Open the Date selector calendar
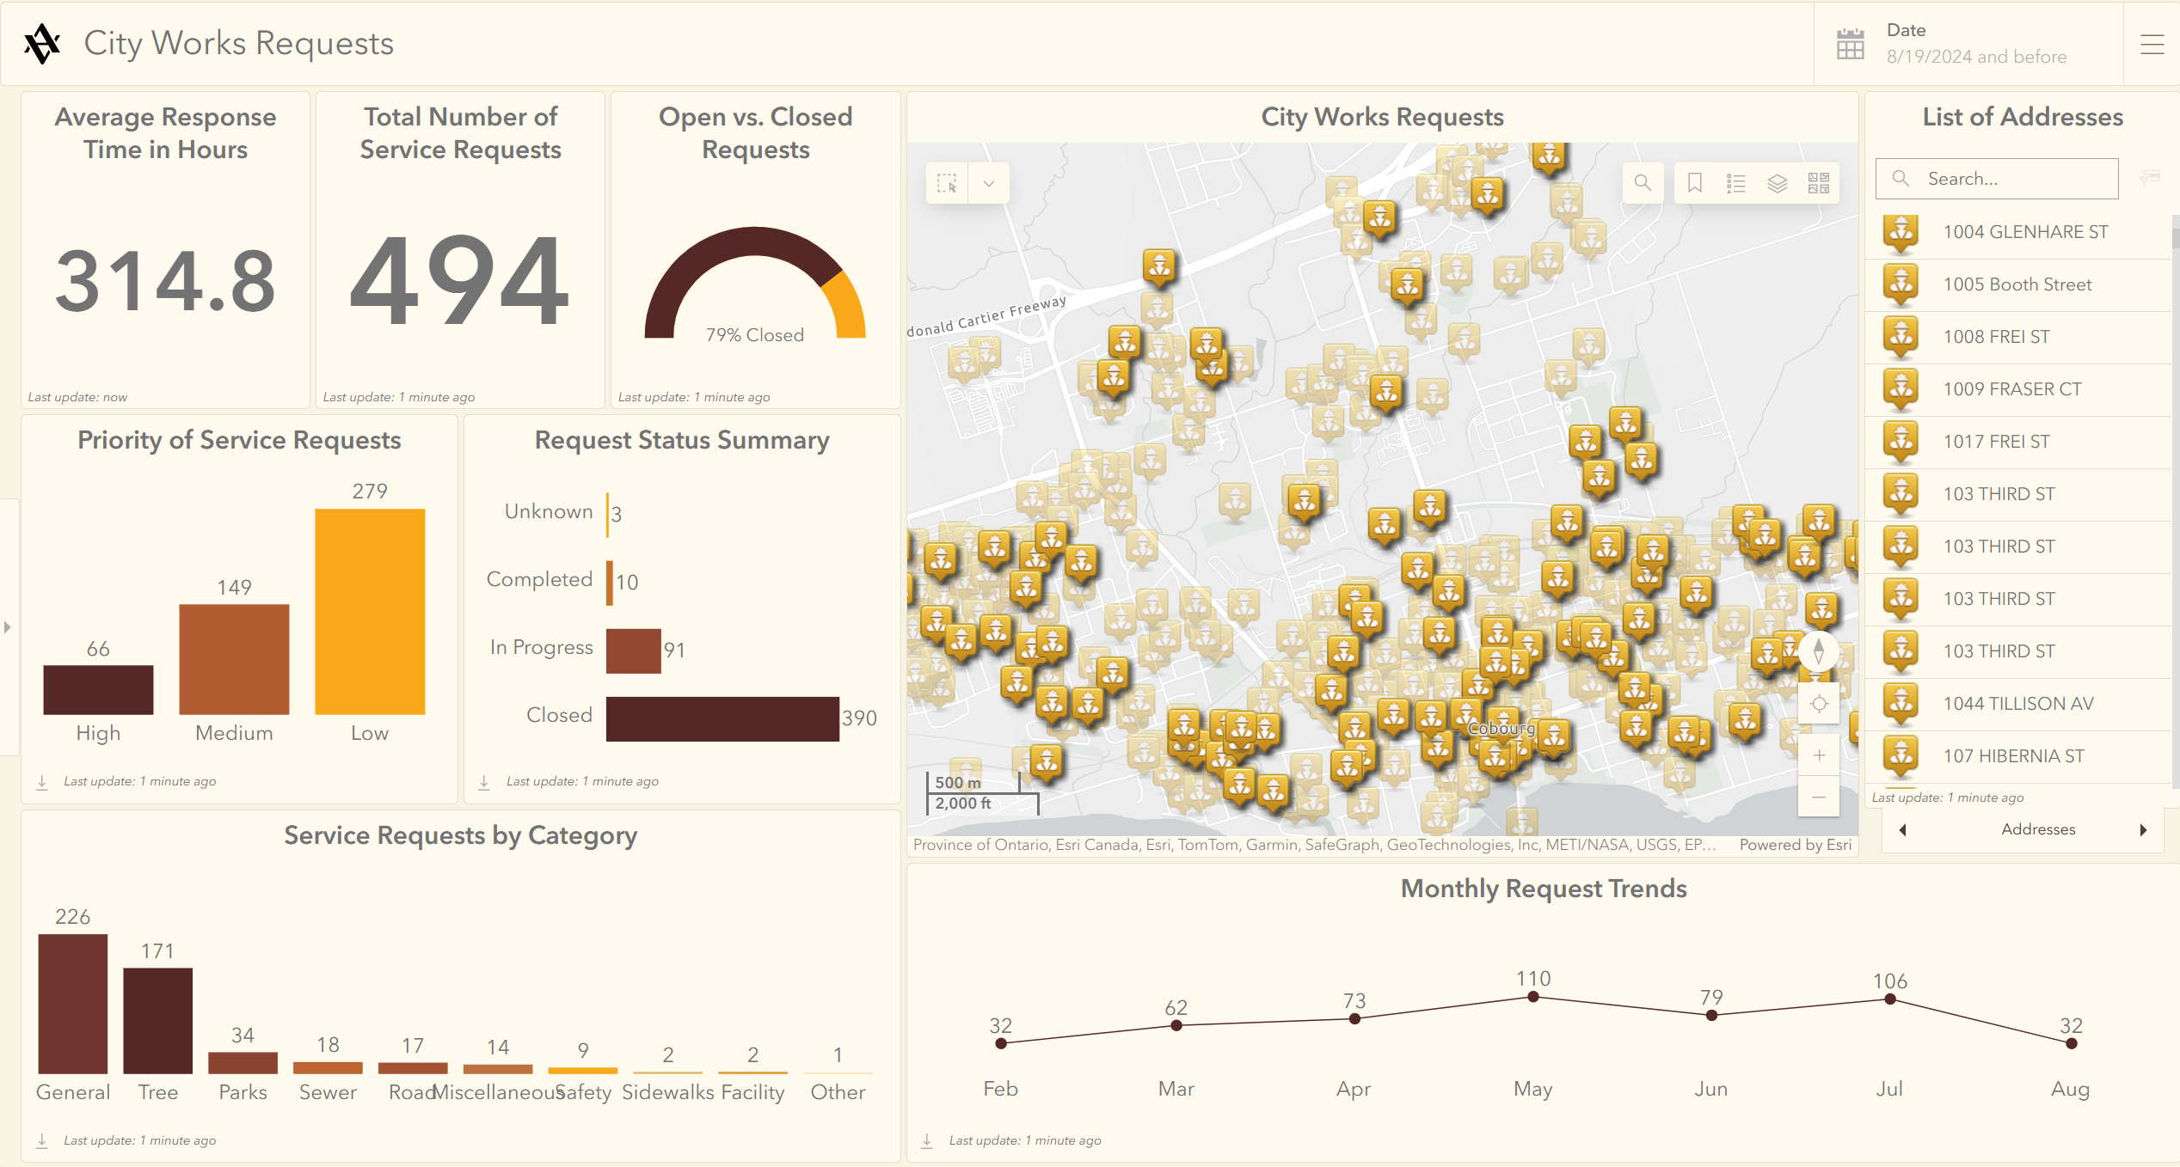 click(1850, 44)
